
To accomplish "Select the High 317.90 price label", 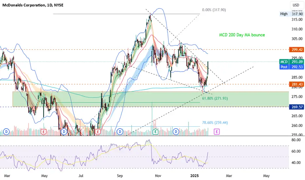I will click(291, 14).
